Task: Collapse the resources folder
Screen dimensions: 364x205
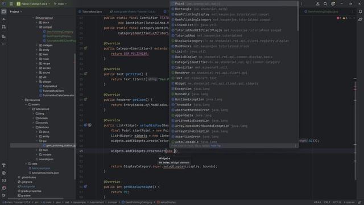Action: point(23,100)
